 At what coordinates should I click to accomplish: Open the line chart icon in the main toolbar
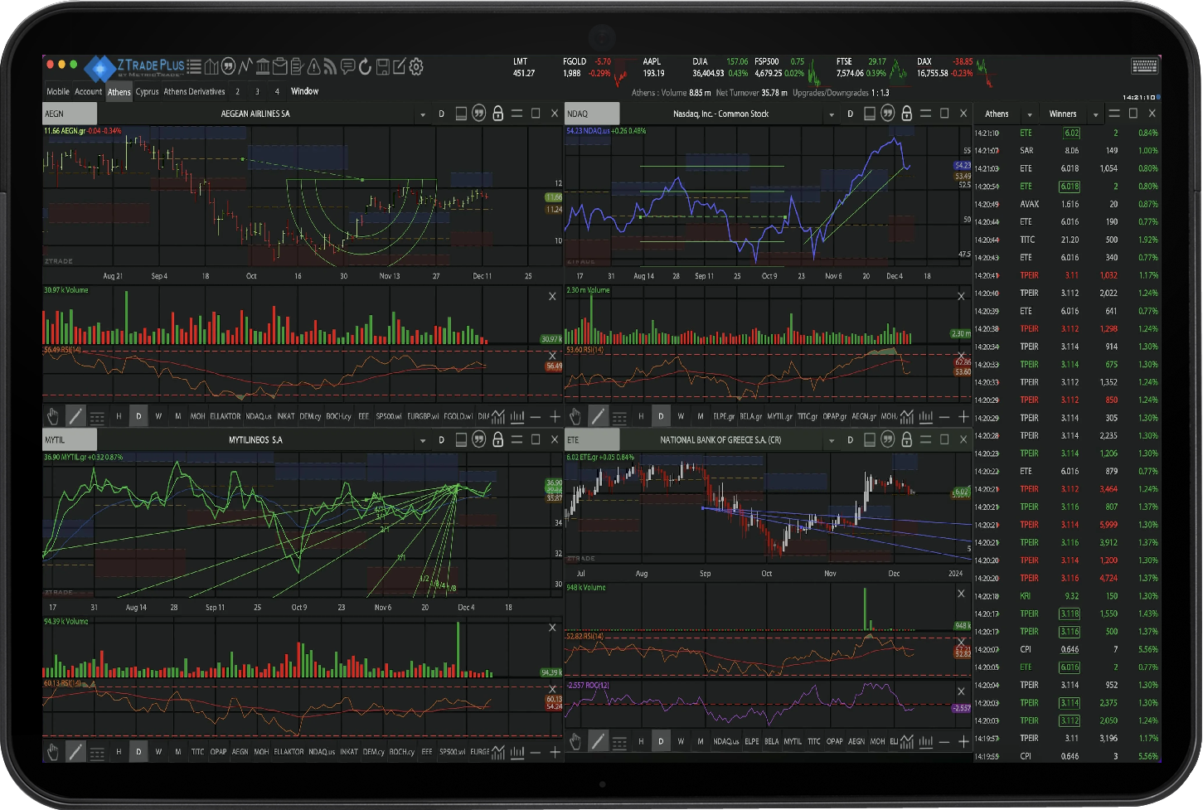point(245,66)
